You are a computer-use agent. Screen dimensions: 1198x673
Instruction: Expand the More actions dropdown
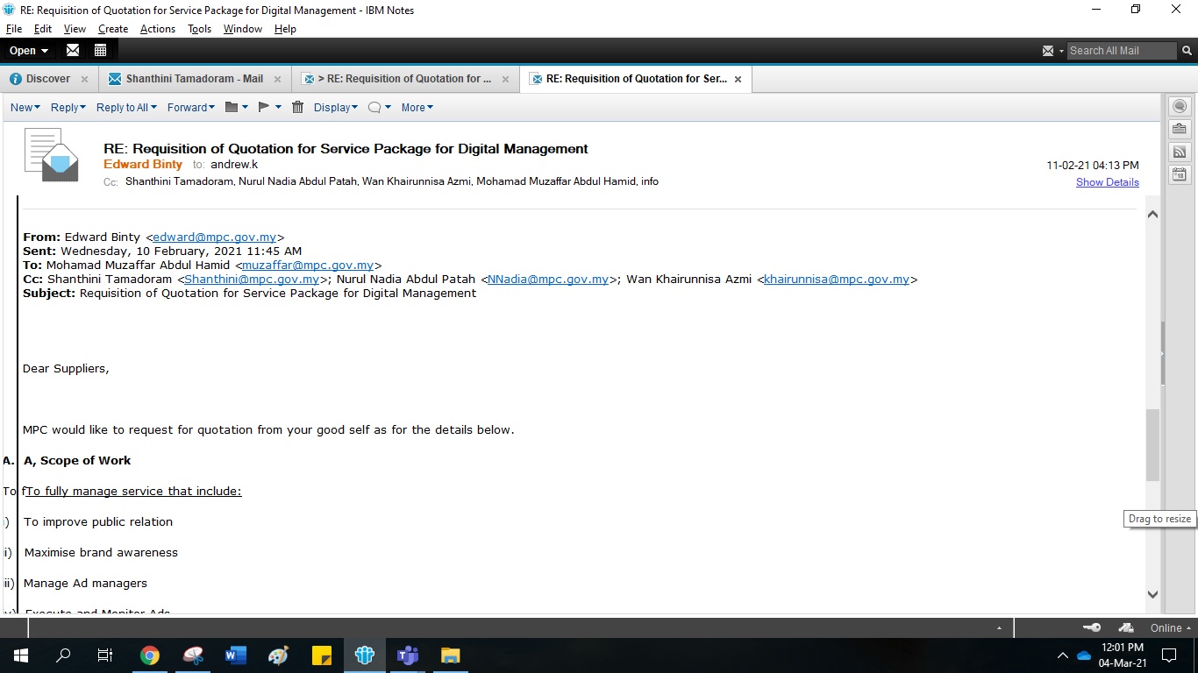click(x=417, y=107)
